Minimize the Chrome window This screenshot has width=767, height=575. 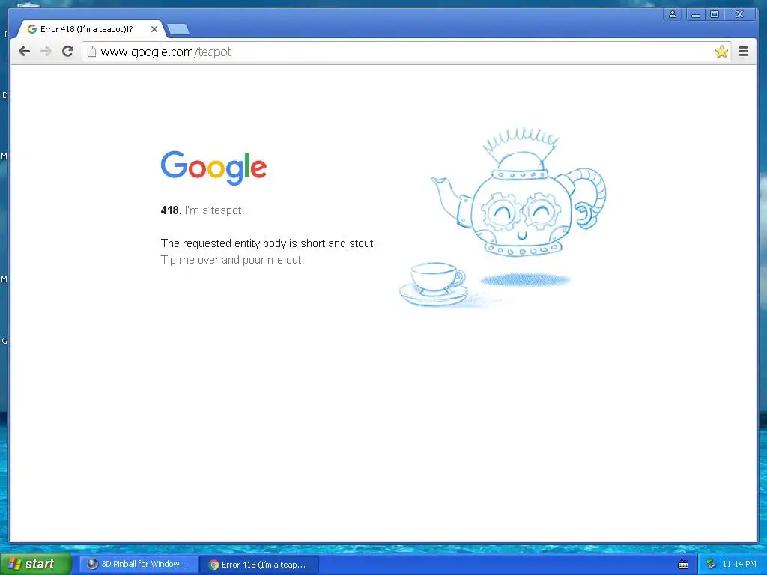tap(695, 15)
